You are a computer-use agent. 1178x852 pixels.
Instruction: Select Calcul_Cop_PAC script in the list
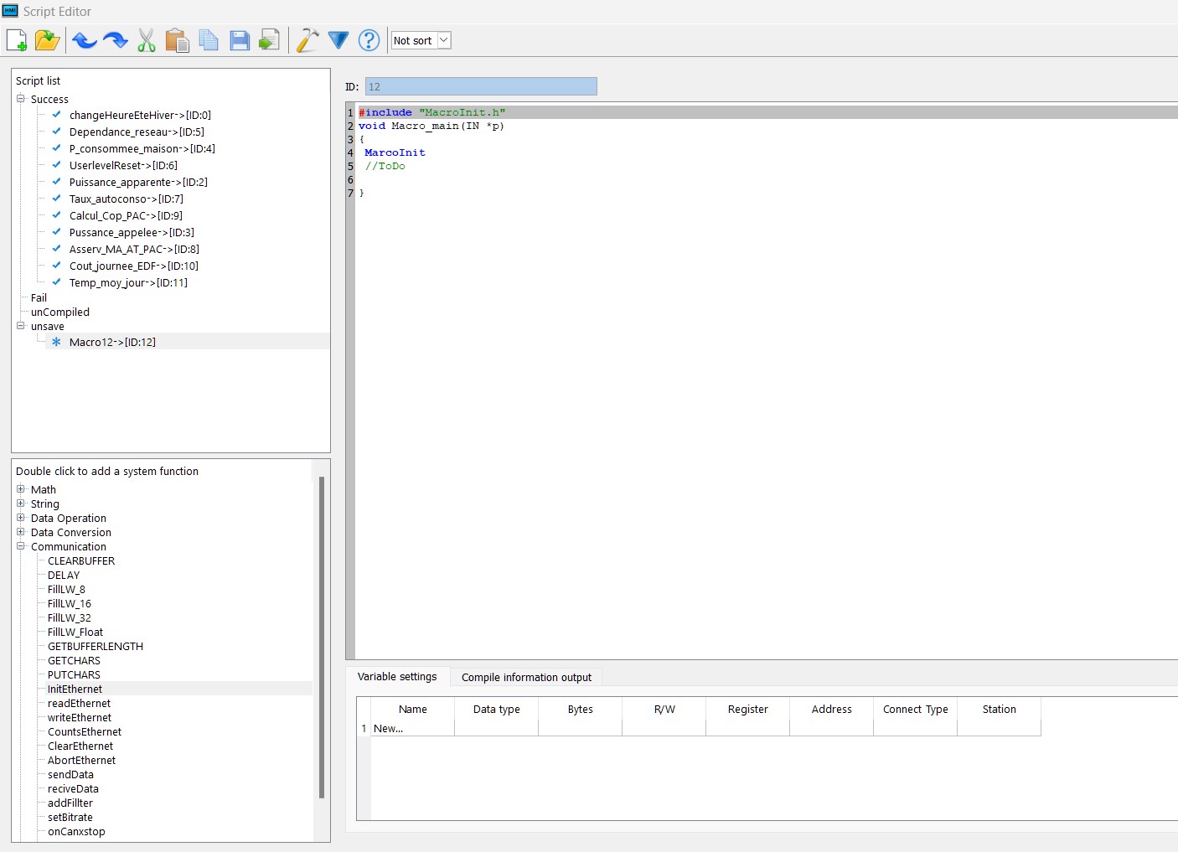pos(126,215)
